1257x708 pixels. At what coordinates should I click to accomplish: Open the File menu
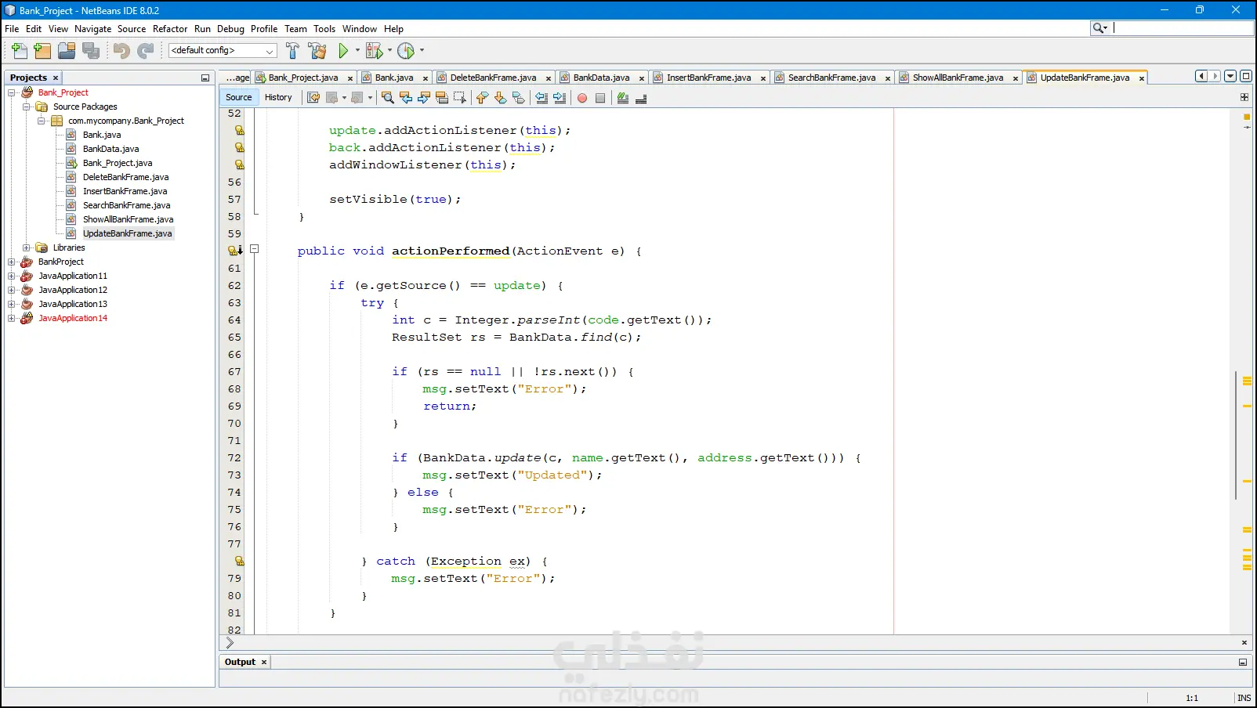12,29
